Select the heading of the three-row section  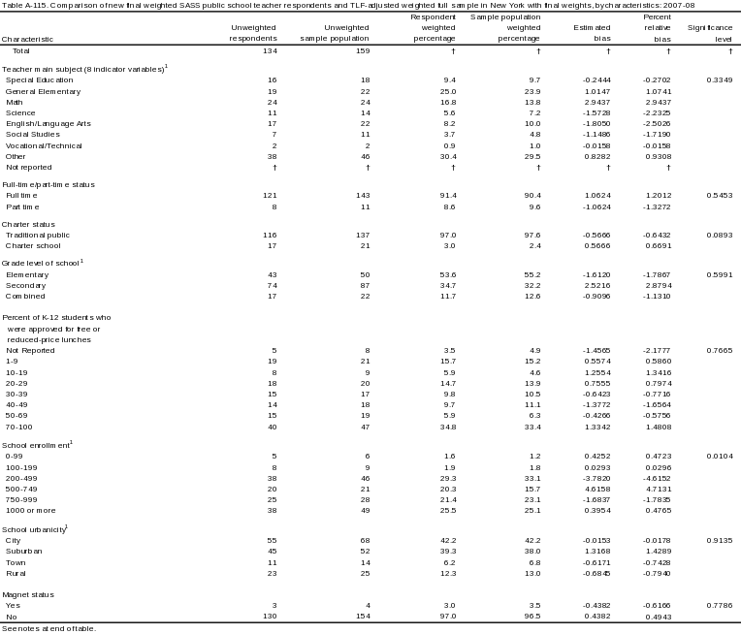coord(43,263)
